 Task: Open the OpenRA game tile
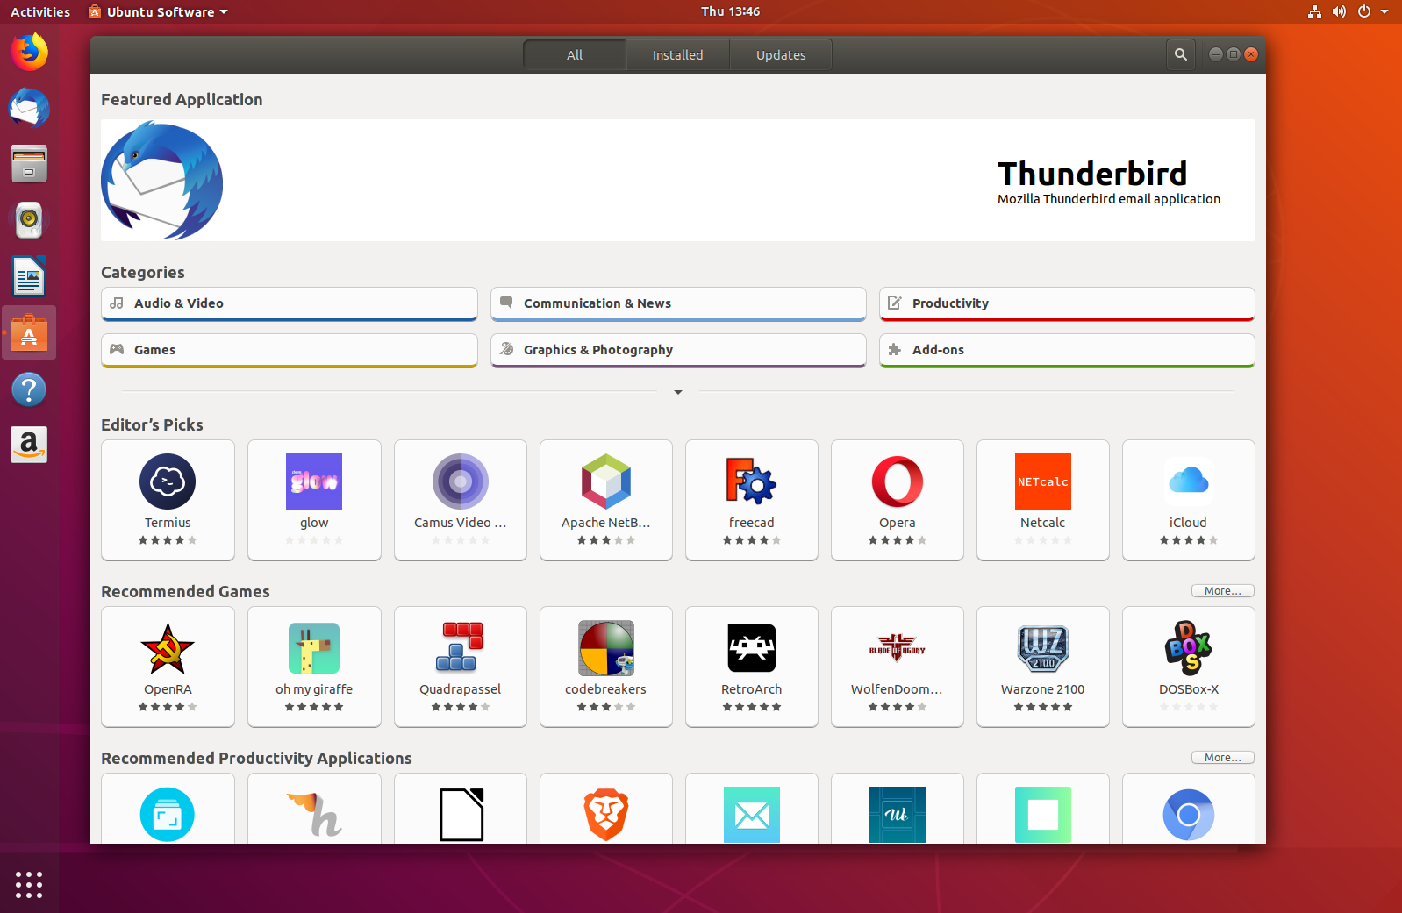click(x=168, y=667)
